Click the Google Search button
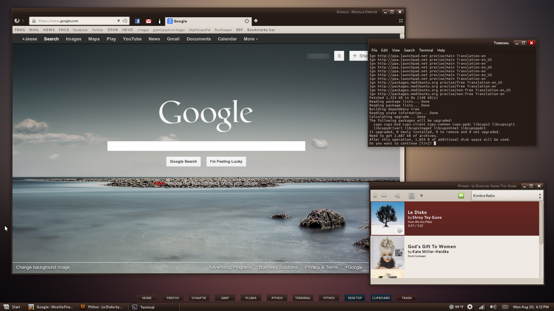This screenshot has width=554, height=311. (x=183, y=161)
